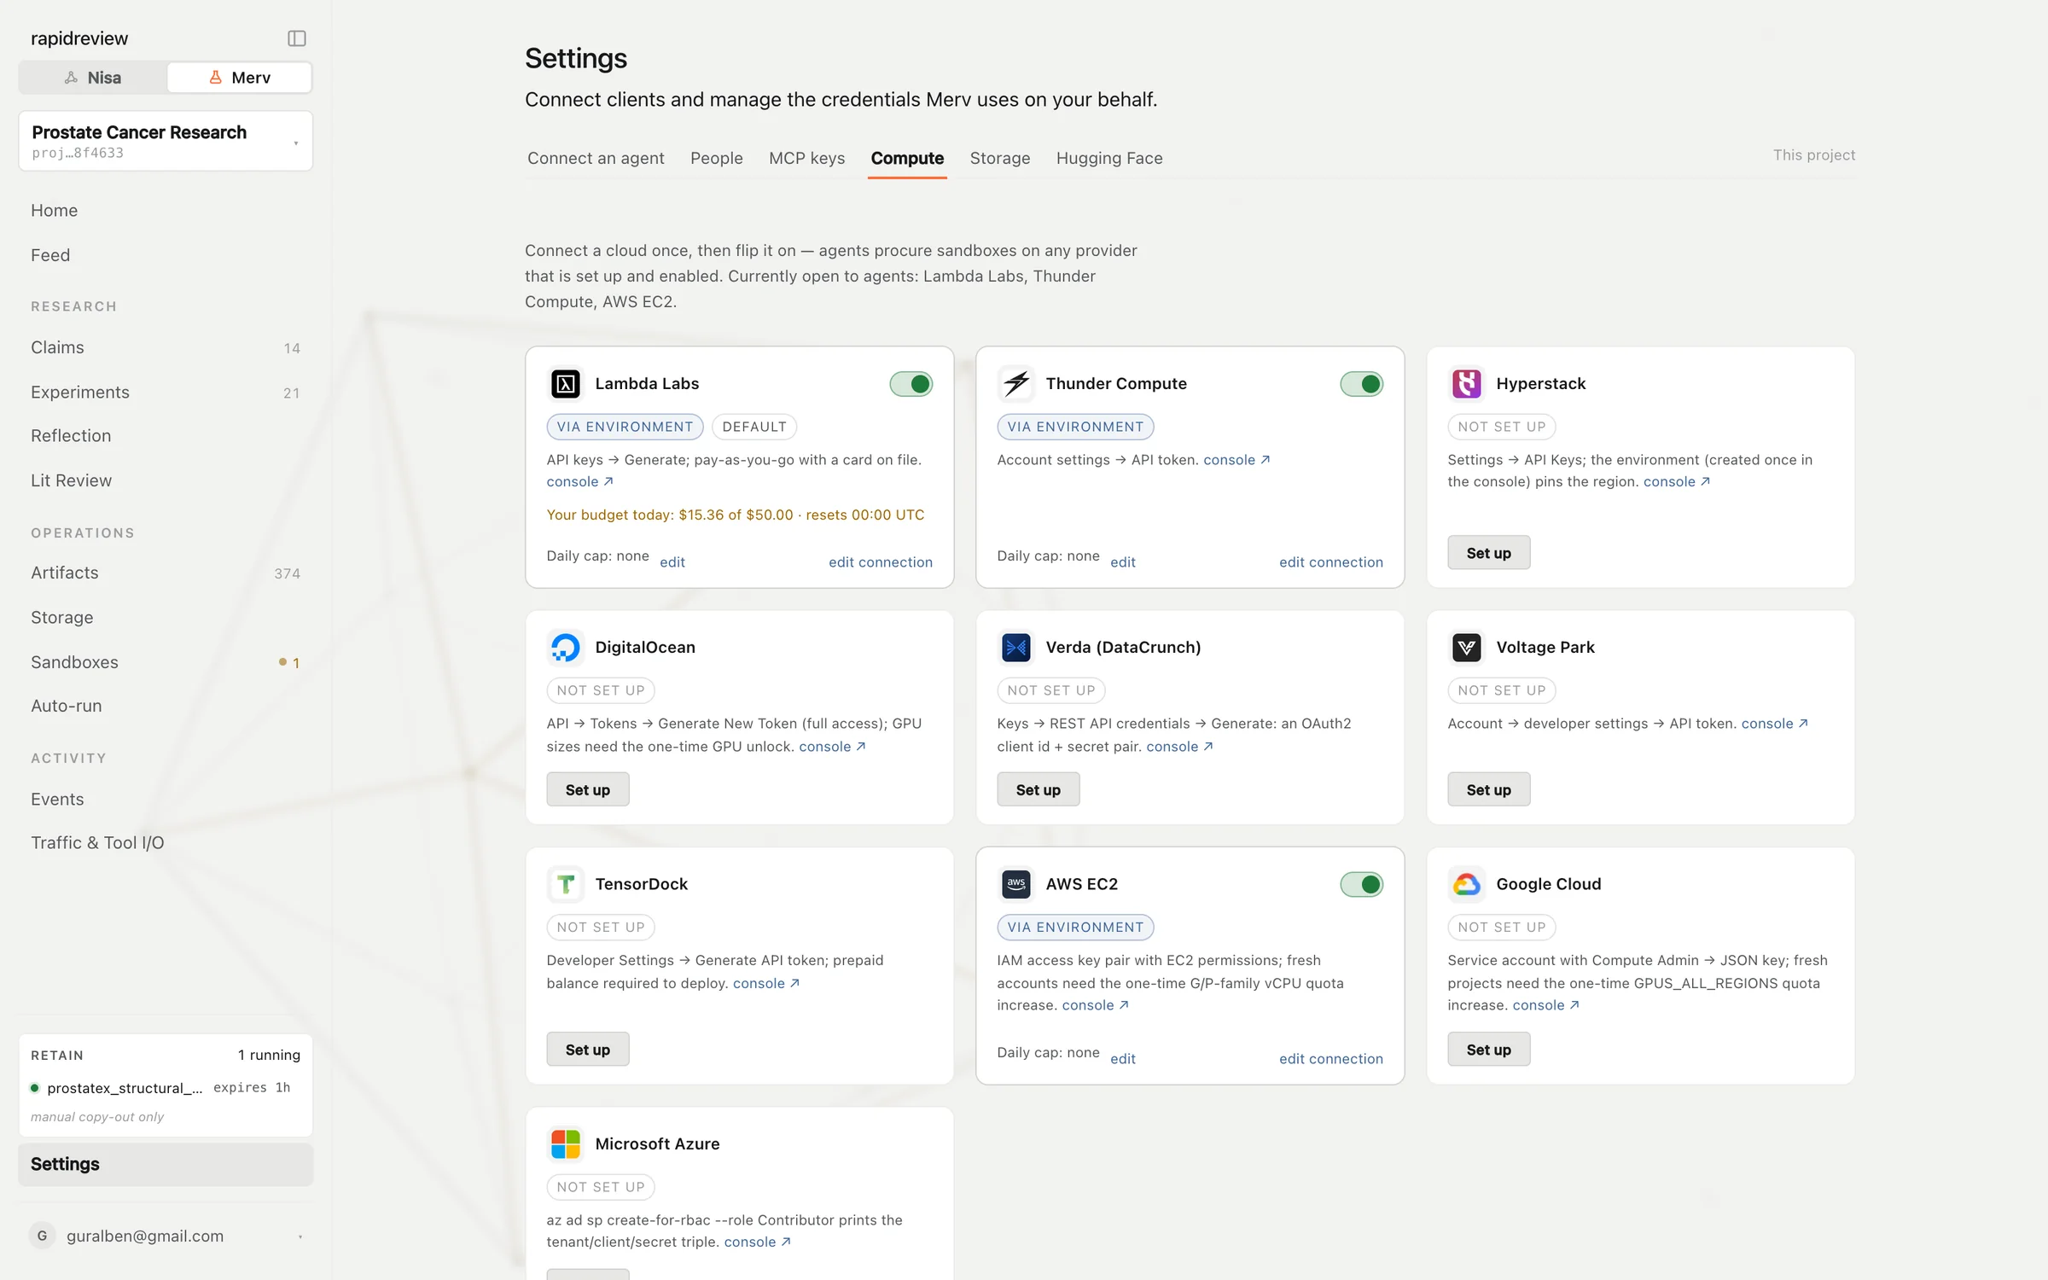
Task: Open the Auto-run page
Action: (166, 706)
